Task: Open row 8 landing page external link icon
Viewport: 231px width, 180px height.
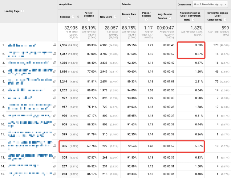Action: click(x=55, y=107)
